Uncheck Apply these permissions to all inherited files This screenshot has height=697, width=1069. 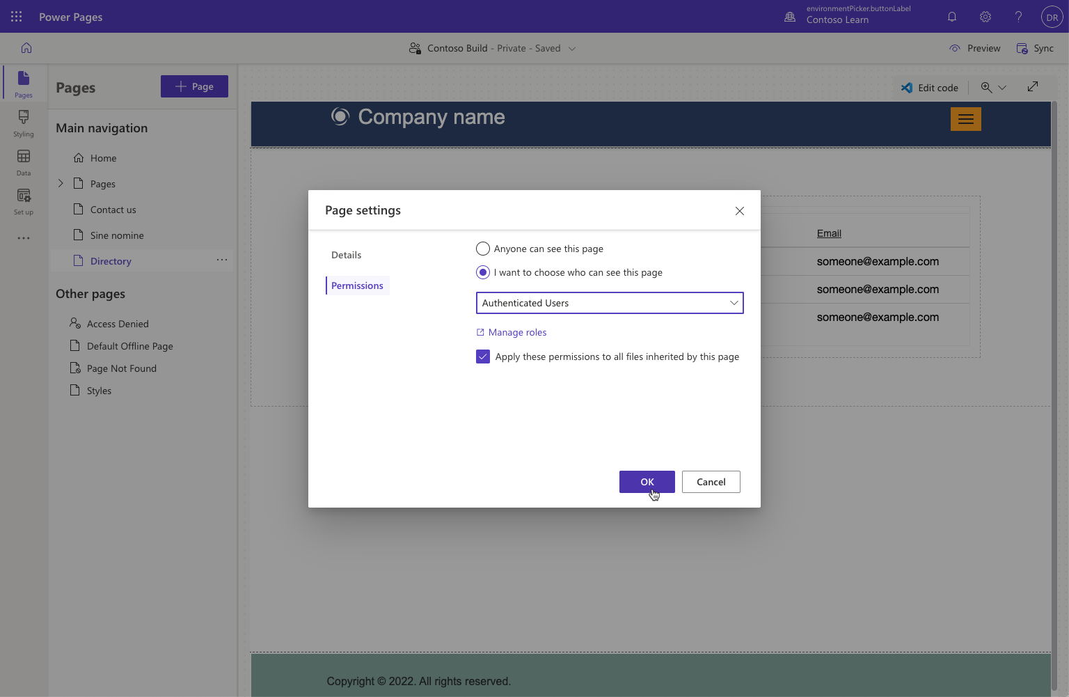click(482, 357)
